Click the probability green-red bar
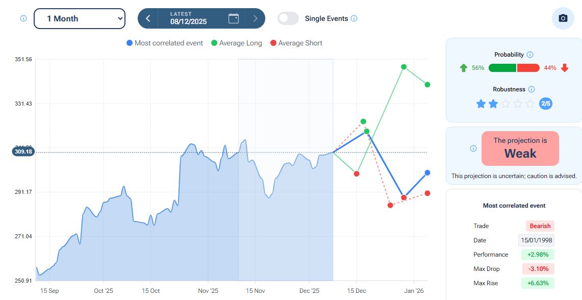The width and height of the screenshot is (582, 300). coord(514,68)
